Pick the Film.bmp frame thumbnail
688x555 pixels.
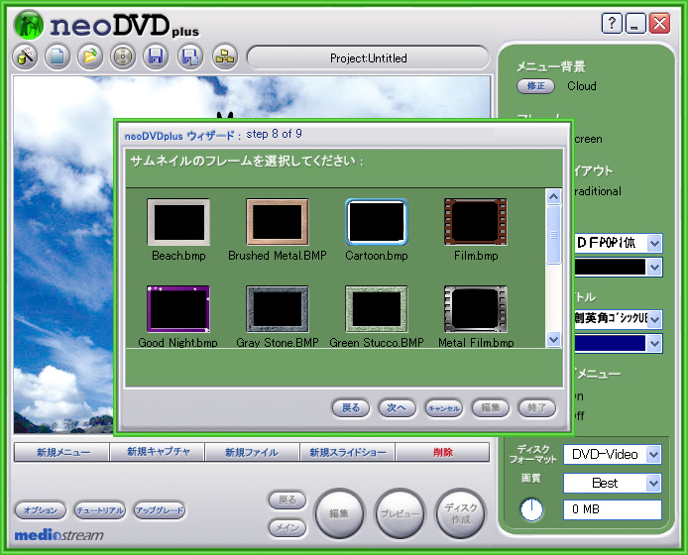476,222
